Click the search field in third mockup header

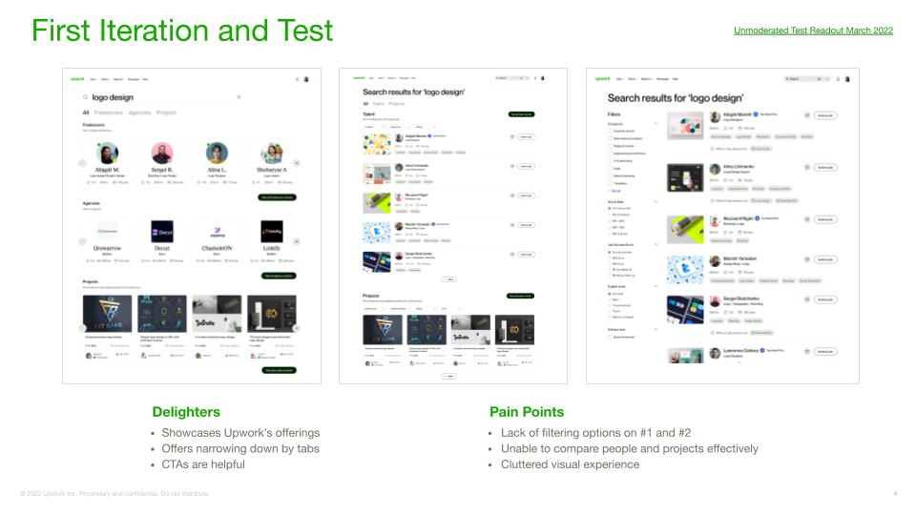tap(807, 79)
